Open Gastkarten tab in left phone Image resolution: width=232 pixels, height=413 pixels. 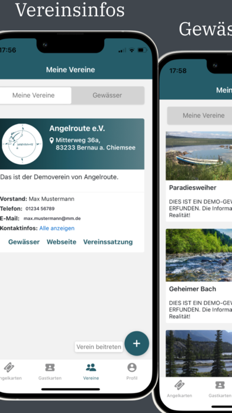click(x=50, y=371)
